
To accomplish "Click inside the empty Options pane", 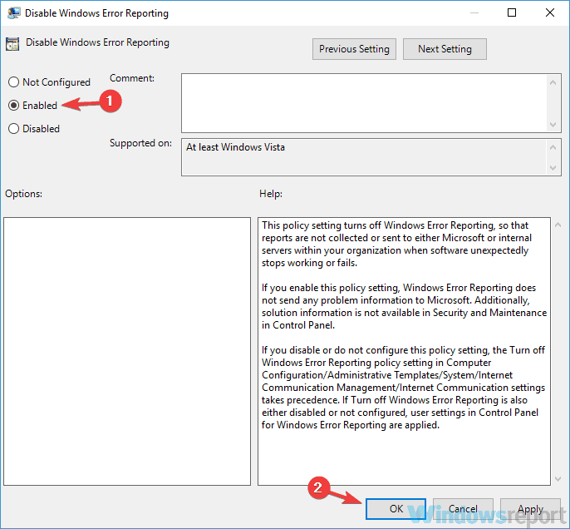I will coord(127,352).
